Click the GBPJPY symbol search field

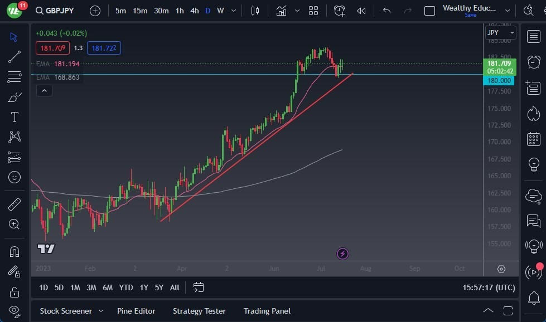coord(60,10)
